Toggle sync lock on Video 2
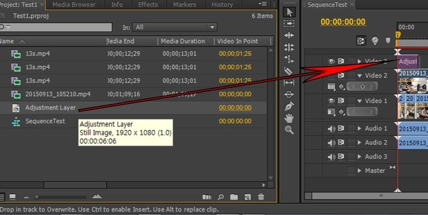 (341, 75)
